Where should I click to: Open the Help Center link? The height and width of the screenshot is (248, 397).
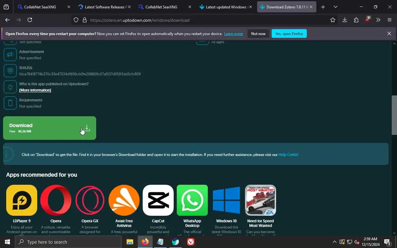click(288, 154)
